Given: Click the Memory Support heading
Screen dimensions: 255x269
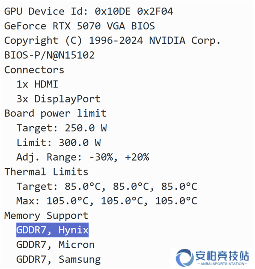Looking at the screenshot, I should 46,215.
